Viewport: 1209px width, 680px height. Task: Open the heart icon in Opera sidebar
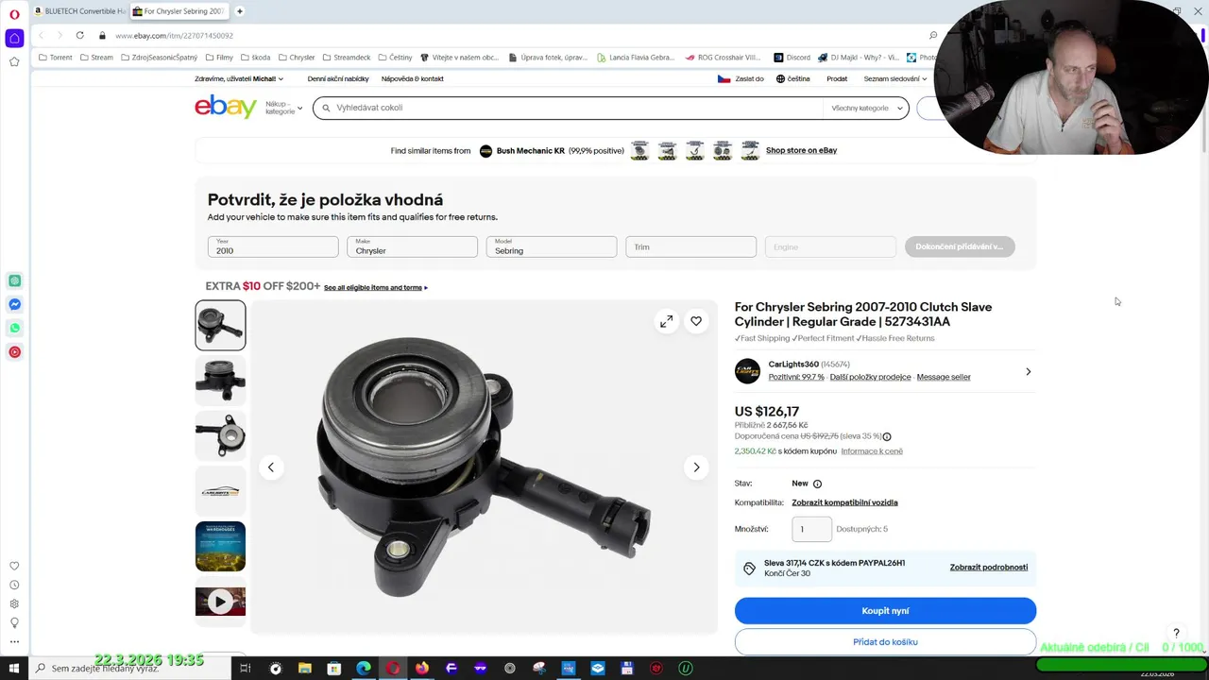[14, 566]
